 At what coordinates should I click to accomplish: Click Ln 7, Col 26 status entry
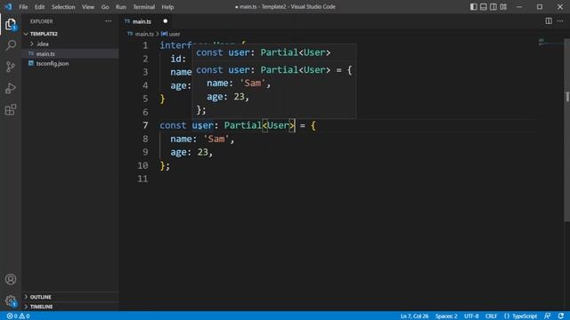pyautogui.click(x=414, y=316)
